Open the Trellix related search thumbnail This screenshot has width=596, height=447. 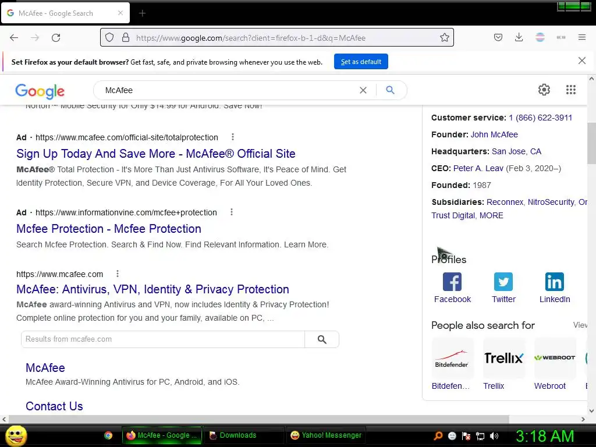(x=503, y=358)
